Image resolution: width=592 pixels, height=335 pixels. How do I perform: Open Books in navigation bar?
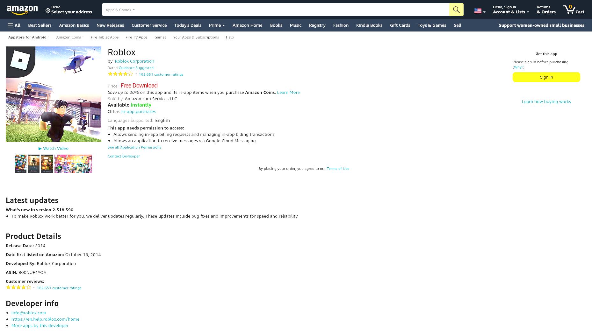point(276,25)
